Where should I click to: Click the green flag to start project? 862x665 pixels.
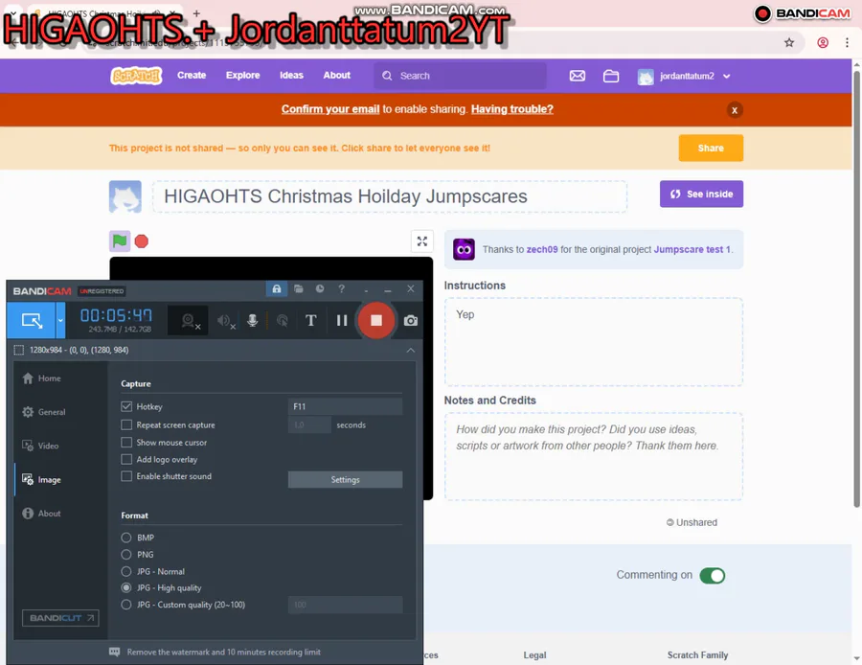pyautogui.click(x=120, y=241)
